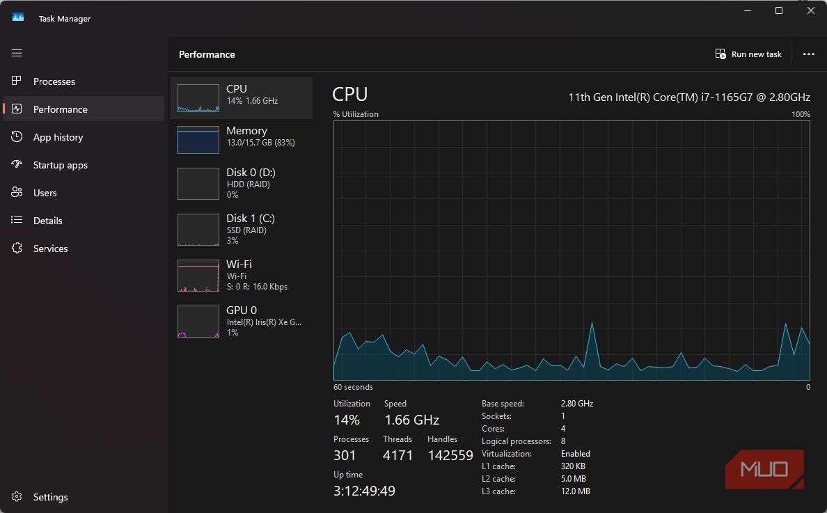
Task: Select the CPU mini graph thumbnail
Action: tap(198, 98)
